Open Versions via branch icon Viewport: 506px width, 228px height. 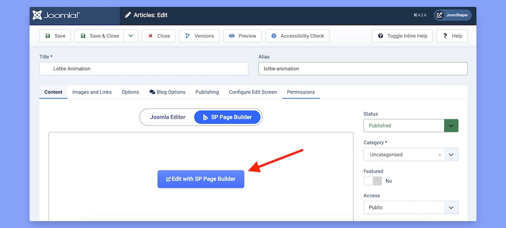click(188, 36)
